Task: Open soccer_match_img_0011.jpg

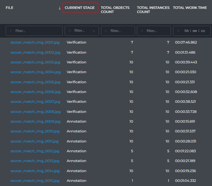Action: (34, 141)
